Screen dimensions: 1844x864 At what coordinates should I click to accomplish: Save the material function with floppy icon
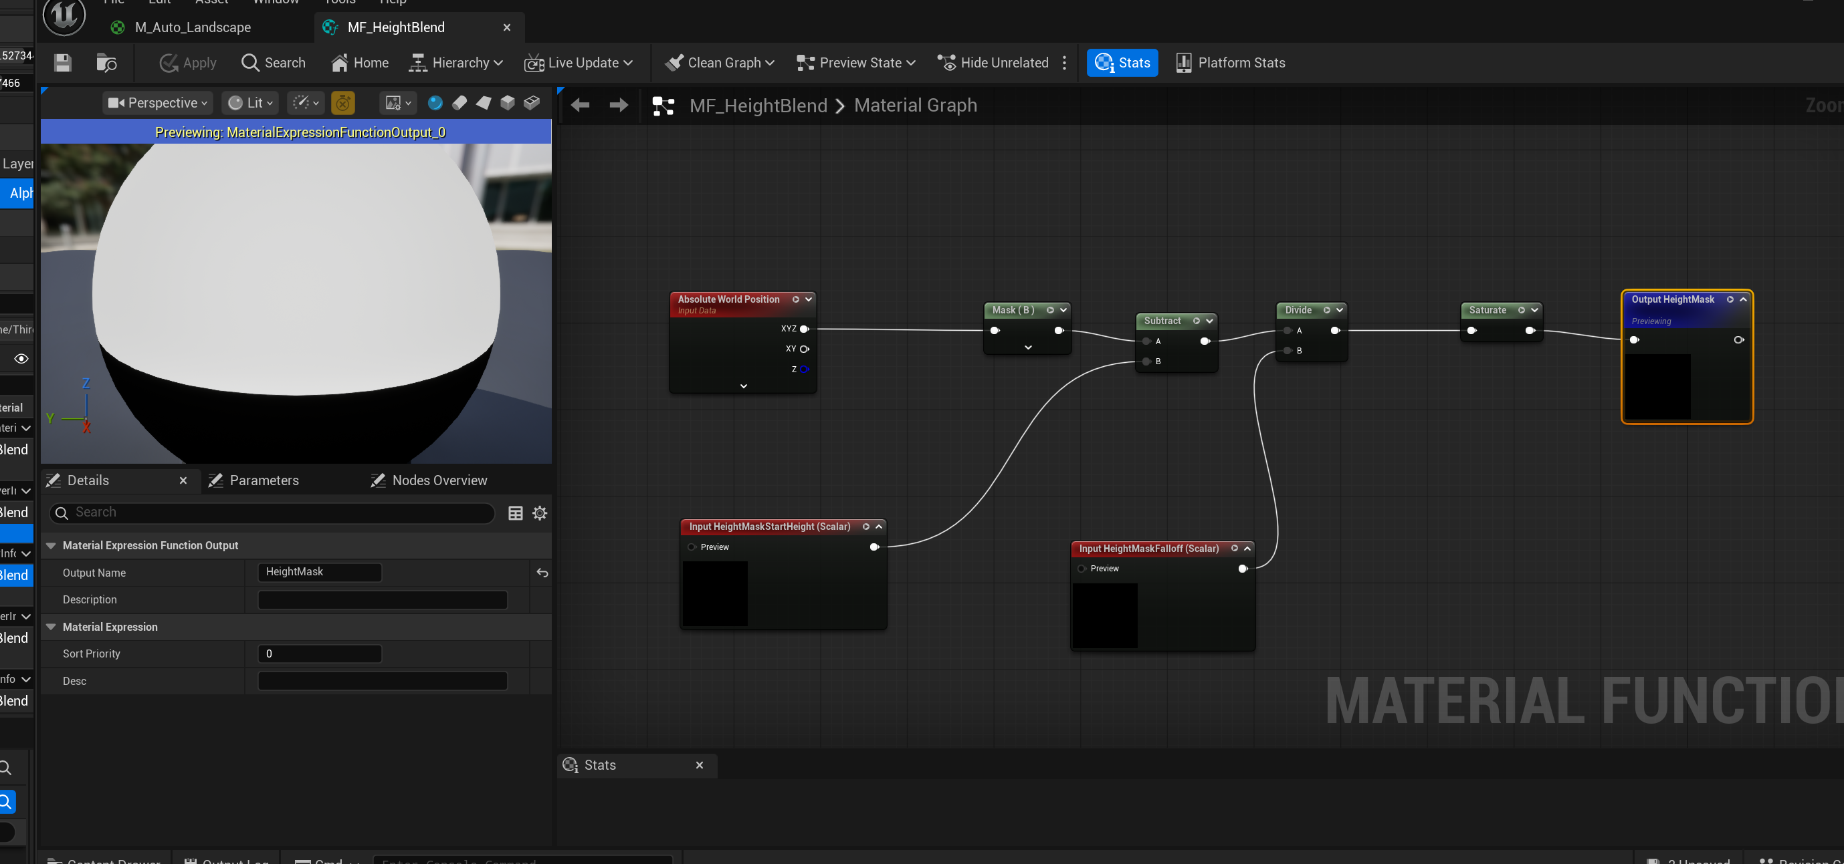click(62, 63)
